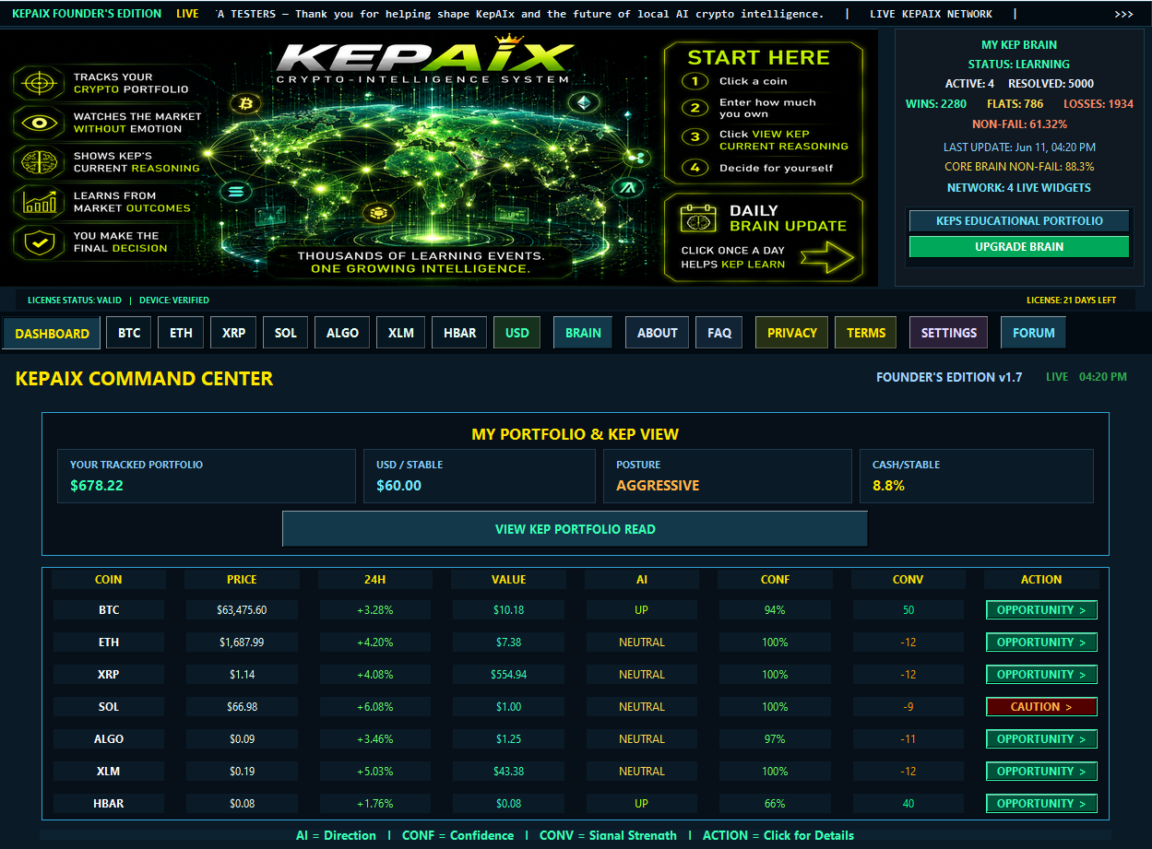Screen dimensions: 1152x849
Task: Click the calendar Daily Brain Update icon
Action: (x=698, y=218)
